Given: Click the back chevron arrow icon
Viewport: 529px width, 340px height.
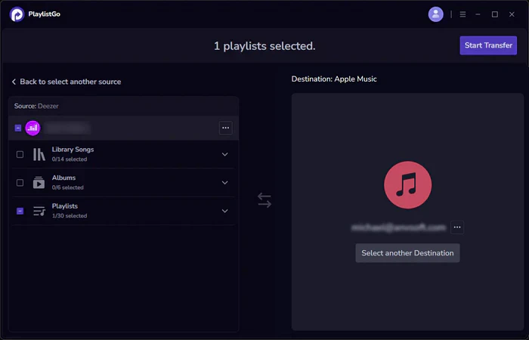Looking at the screenshot, I should point(14,82).
